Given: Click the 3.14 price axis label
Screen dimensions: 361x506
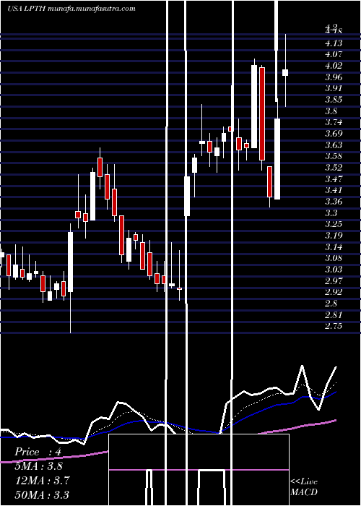Looking at the screenshot, I should [x=334, y=247].
